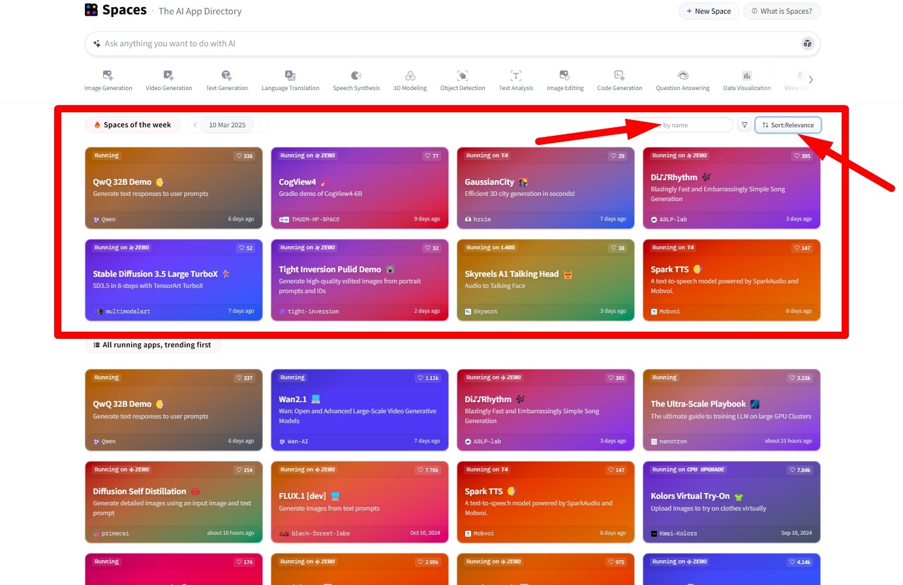
Task: Like Stable Diffusion 3.5 Large TurboX (52)
Action: pos(246,248)
